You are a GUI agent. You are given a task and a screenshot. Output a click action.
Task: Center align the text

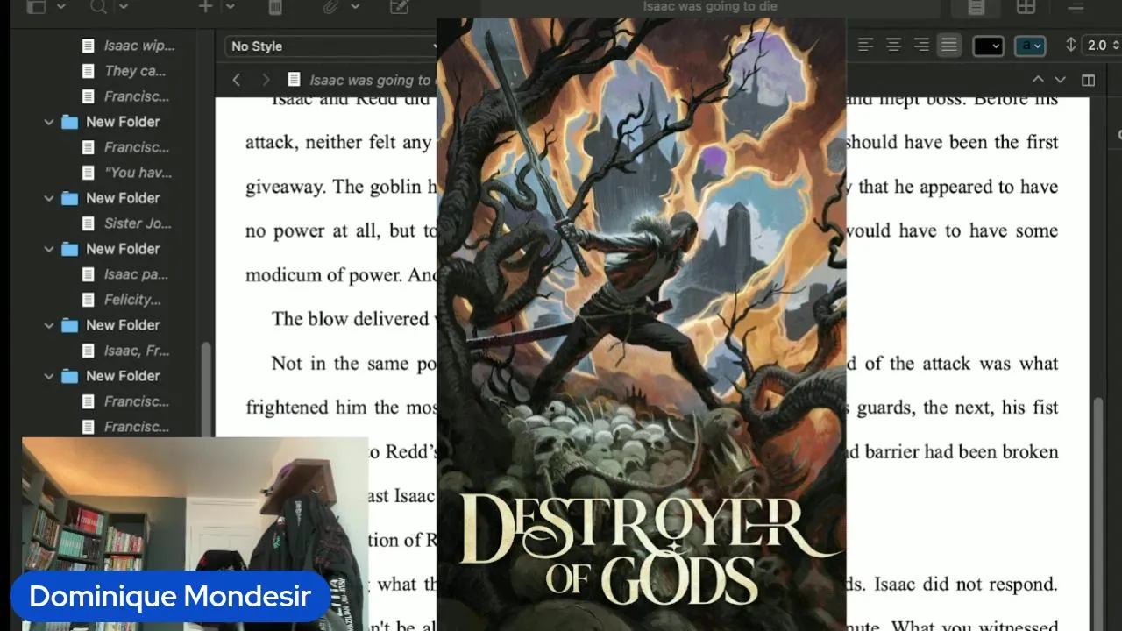click(x=893, y=45)
